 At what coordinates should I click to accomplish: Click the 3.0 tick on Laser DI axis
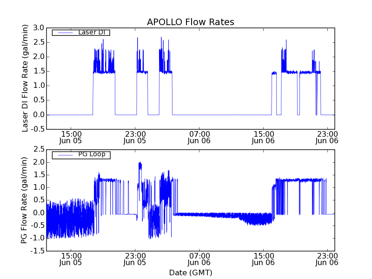pos(39,28)
